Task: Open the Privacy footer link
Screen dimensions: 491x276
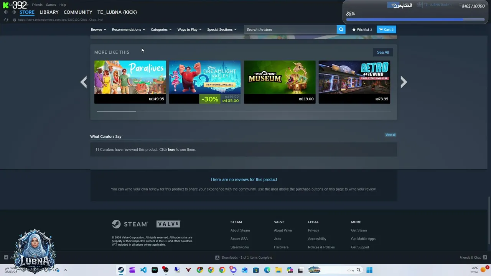Action: tap(313, 230)
